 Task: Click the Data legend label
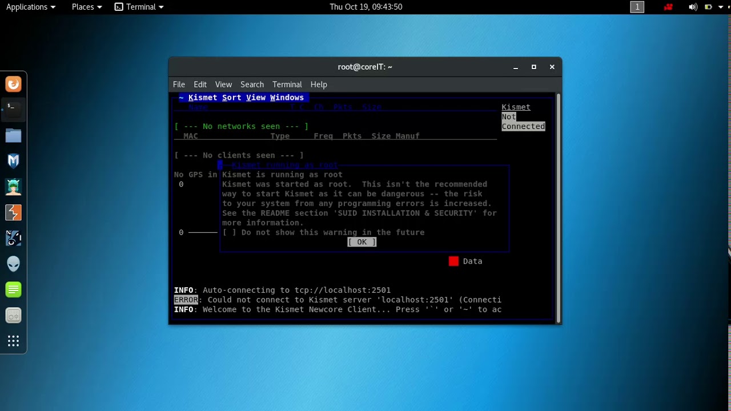click(x=472, y=261)
